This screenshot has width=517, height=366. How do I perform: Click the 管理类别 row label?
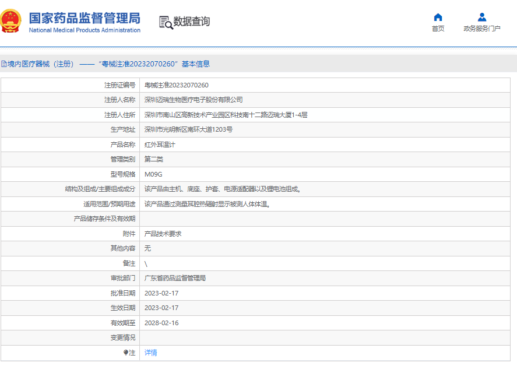coord(122,159)
